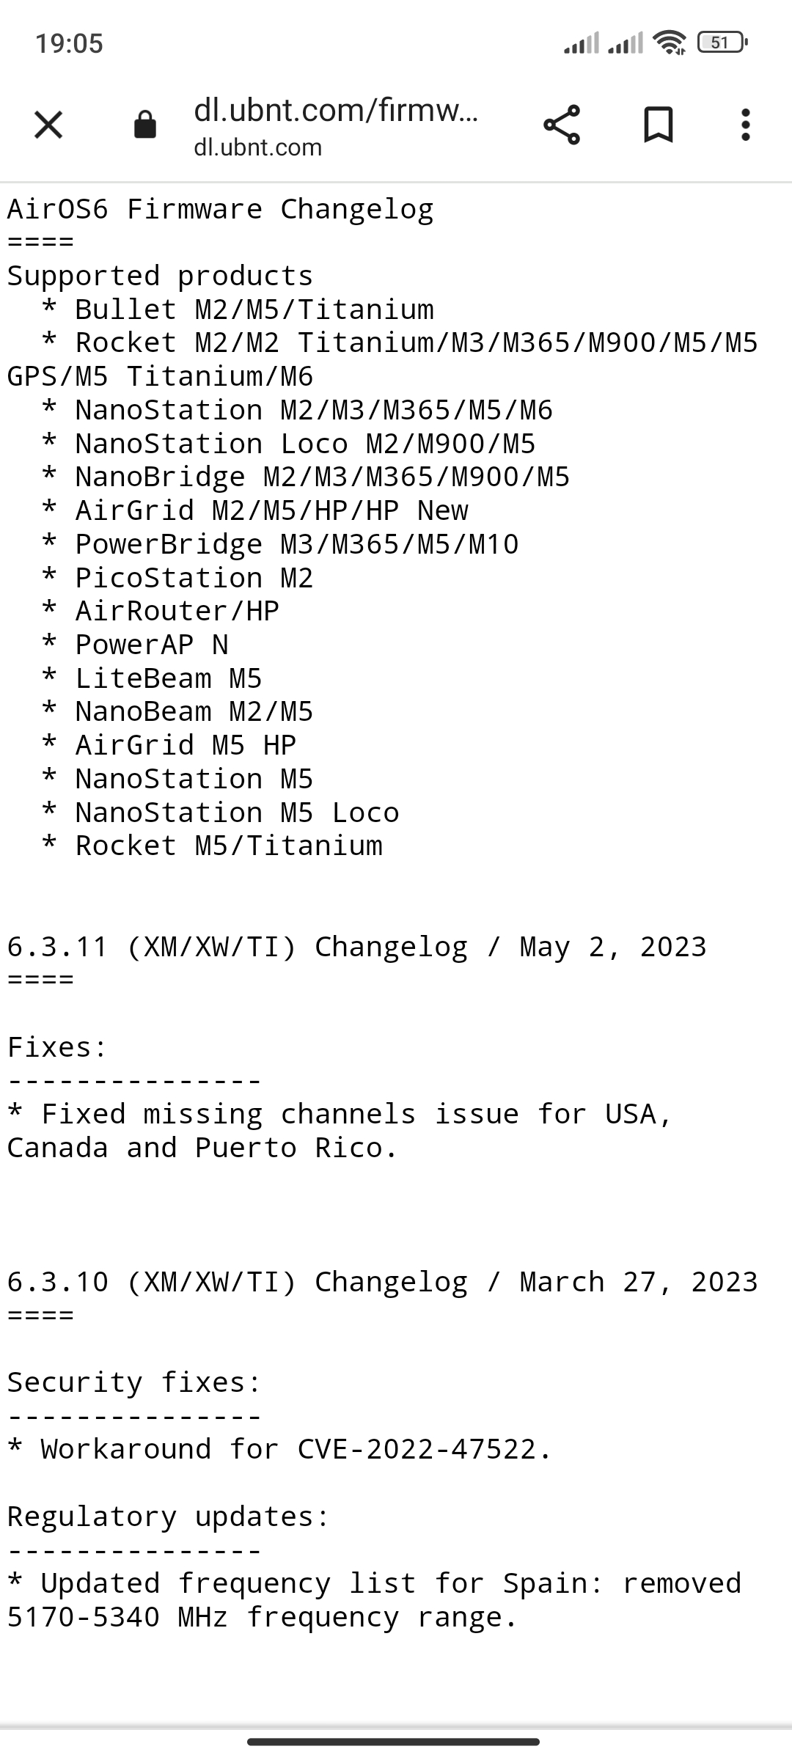Tap the Wi-Fi status icon

670,43
